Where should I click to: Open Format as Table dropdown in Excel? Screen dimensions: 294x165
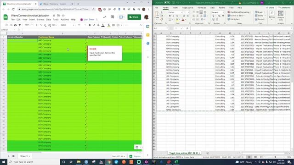pos(236,16)
